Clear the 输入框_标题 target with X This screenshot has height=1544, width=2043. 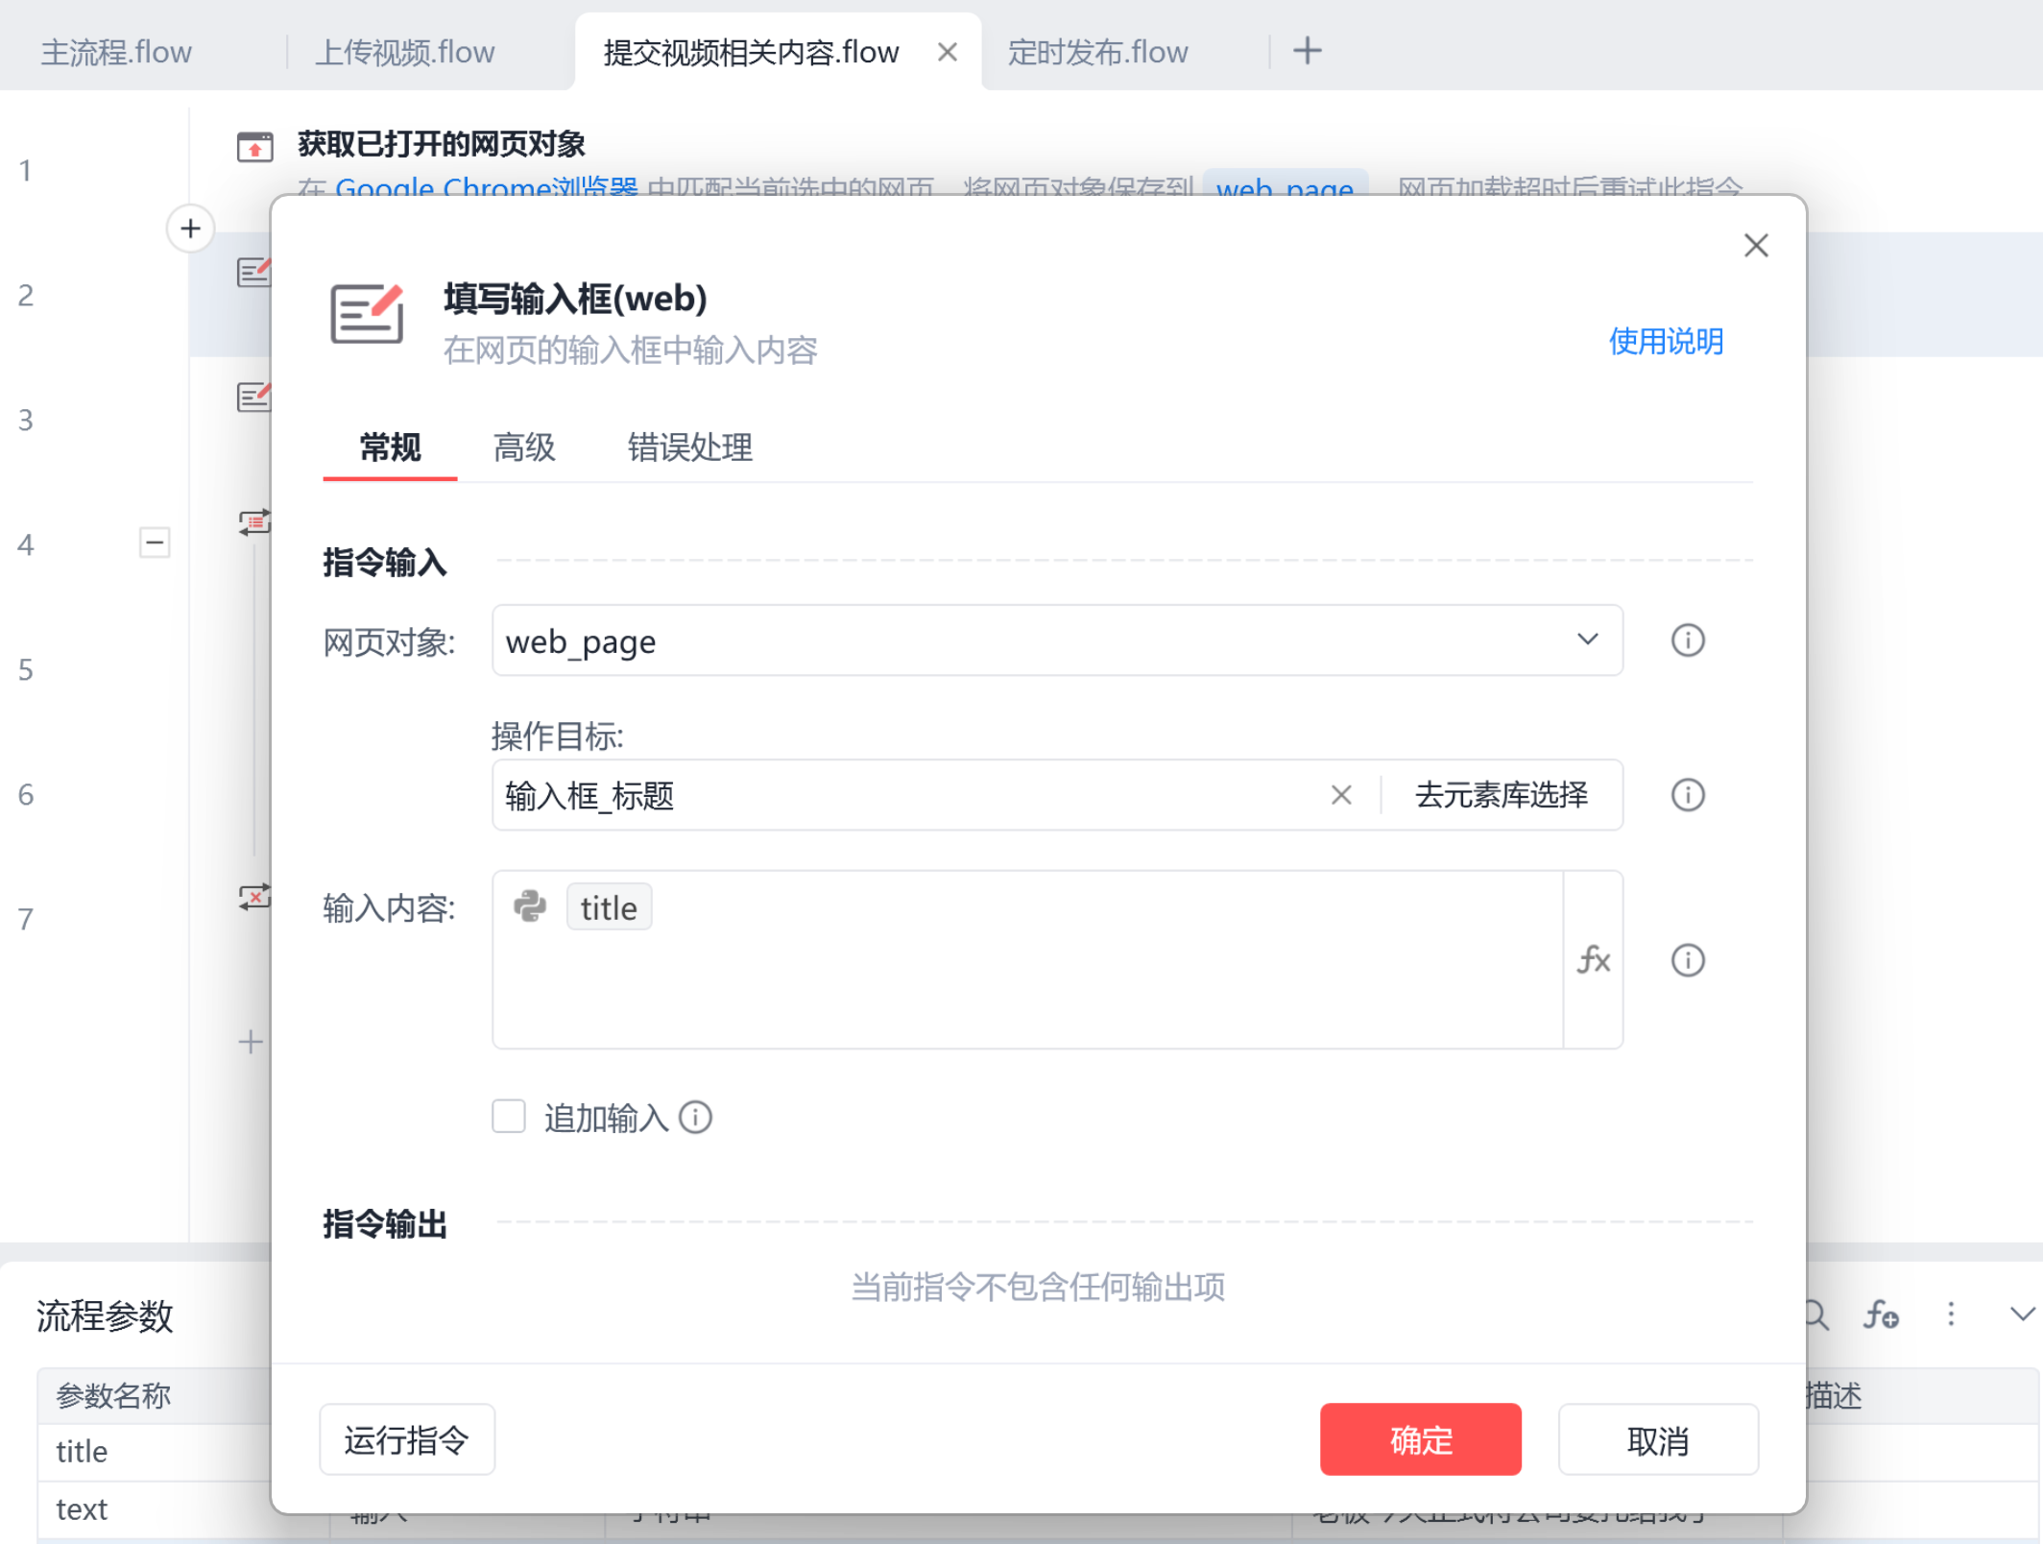[1341, 795]
